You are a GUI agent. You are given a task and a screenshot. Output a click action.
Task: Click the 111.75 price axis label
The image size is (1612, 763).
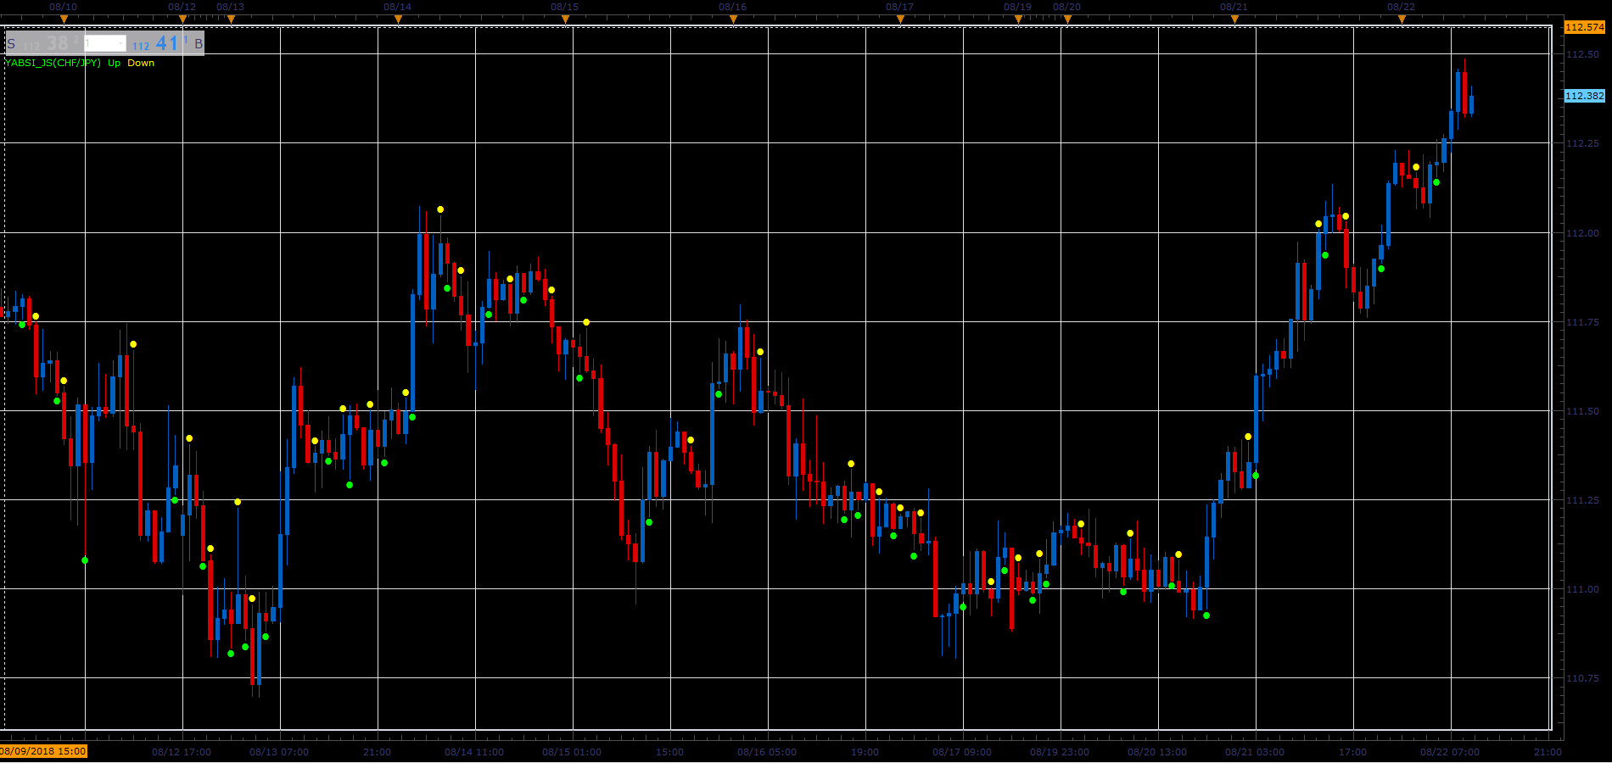point(1581,322)
